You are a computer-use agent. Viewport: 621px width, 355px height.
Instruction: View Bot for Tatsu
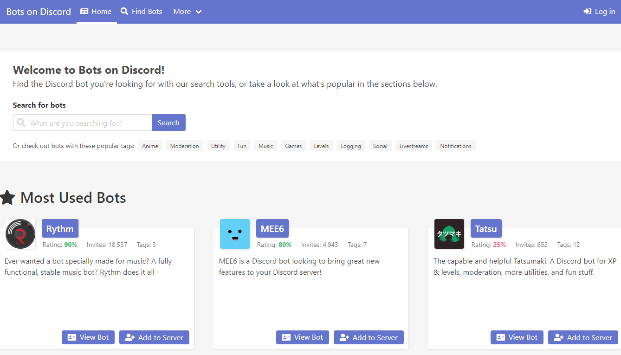pos(517,337)
